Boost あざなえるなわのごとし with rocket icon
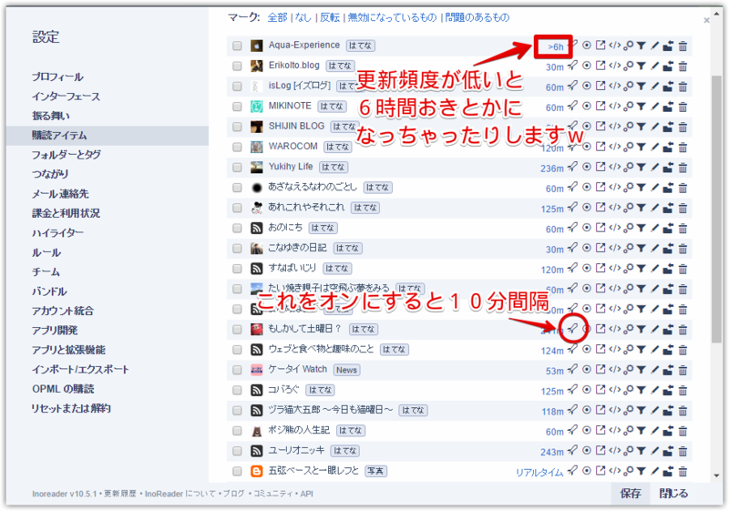 572,187
